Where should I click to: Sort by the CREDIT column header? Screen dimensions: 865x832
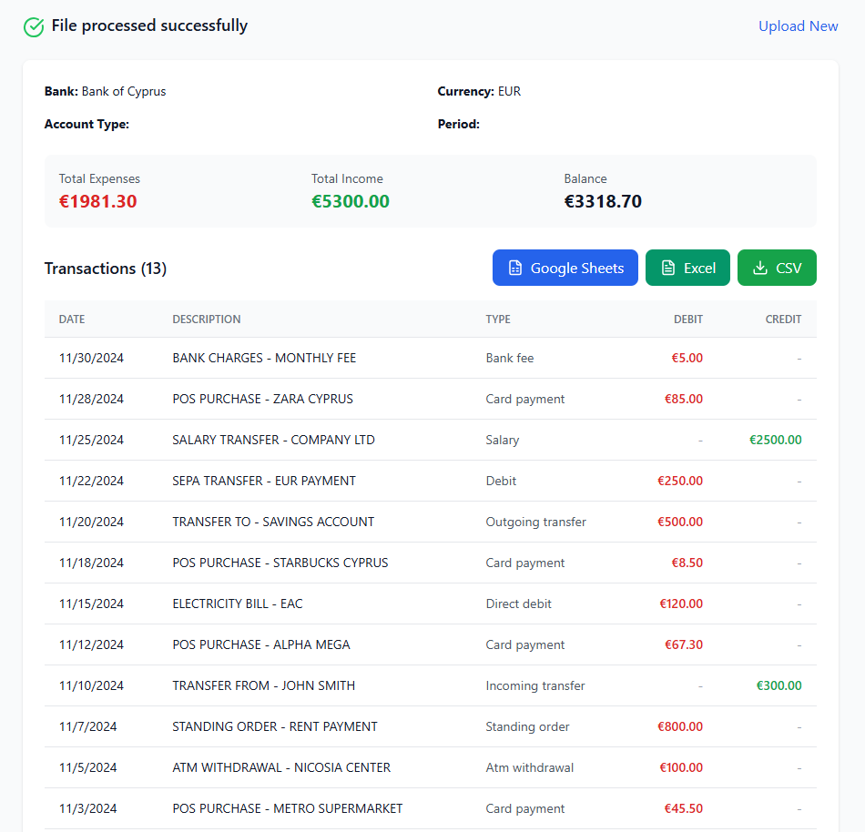point(783,320)
